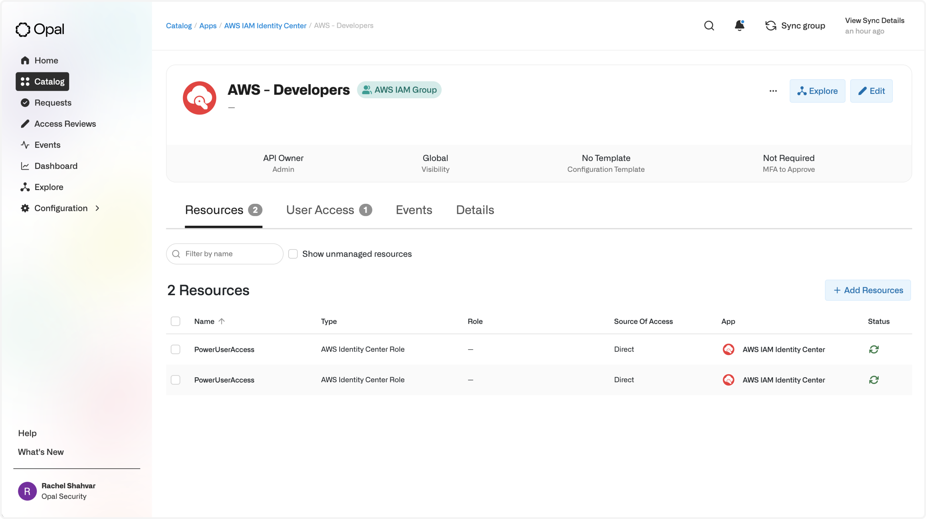Open the Help link
Screen dimensions: 926x519
[27, 433]
